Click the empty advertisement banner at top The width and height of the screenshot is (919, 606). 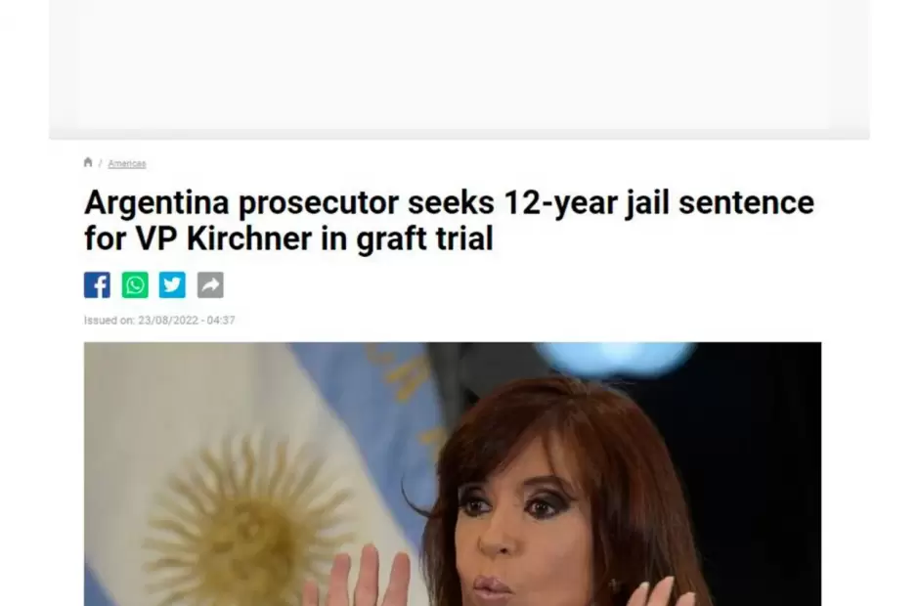point(459,69)
